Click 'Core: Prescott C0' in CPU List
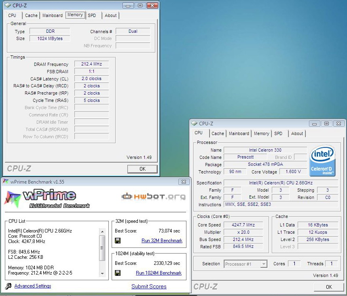Image resolution: width=347 pixels, height=296 pixels. click(25, 236)
